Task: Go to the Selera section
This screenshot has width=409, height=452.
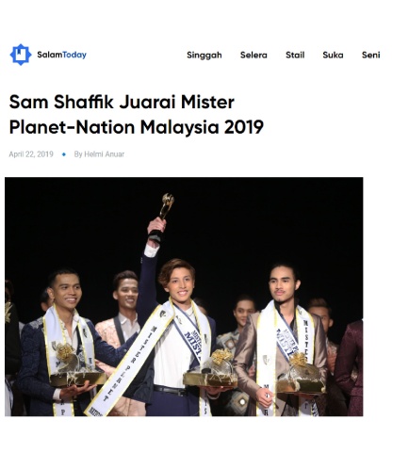Action: [x=254, y=55]
